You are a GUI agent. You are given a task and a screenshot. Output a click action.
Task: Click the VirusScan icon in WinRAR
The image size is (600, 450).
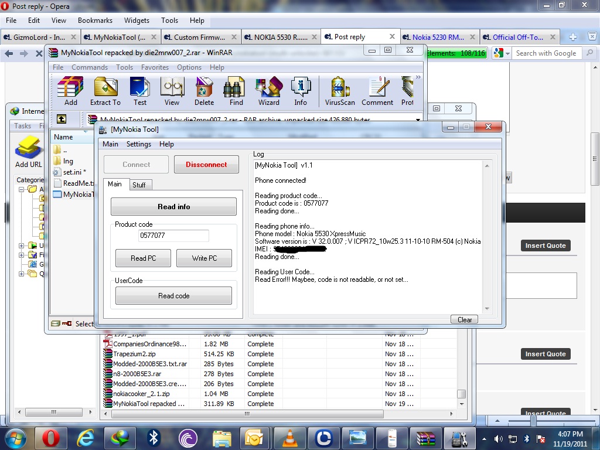(x=340, y=91)
